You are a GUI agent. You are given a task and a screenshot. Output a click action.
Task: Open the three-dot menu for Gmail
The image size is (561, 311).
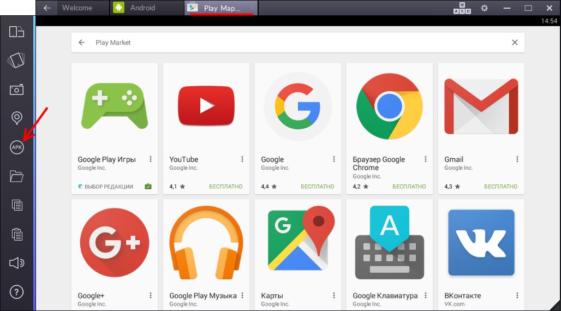point(517,159)
